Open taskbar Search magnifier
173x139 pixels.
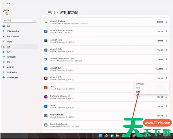(106, 136)
